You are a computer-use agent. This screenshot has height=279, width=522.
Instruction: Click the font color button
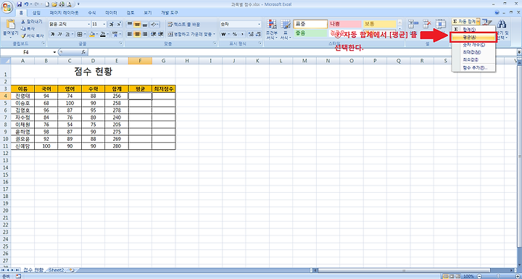[102, 34]
